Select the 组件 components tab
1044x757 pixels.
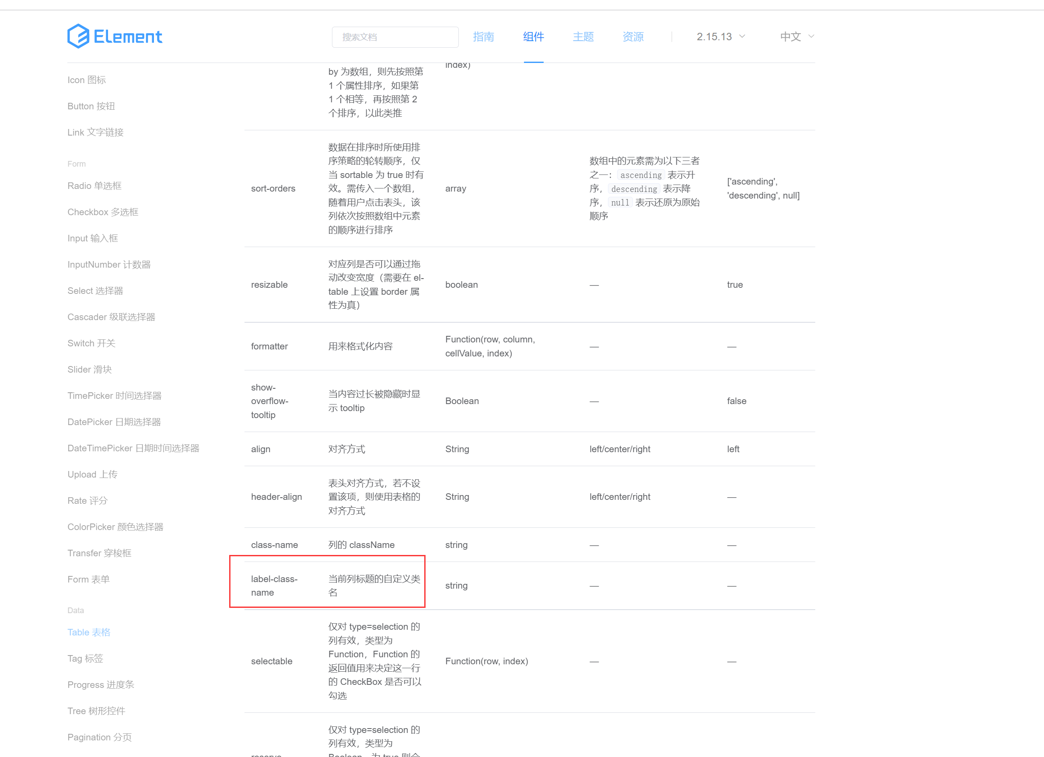pyautogui.click(x=533, y=37)
